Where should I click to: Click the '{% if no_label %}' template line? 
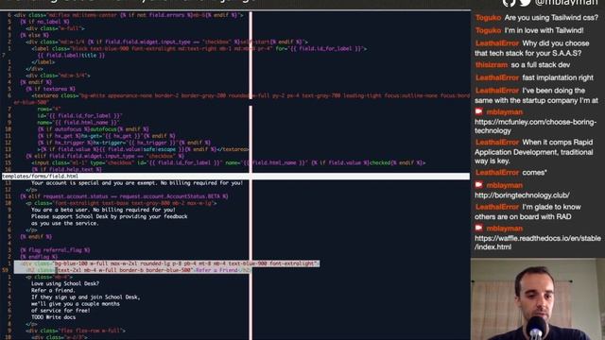pos(44,22)
